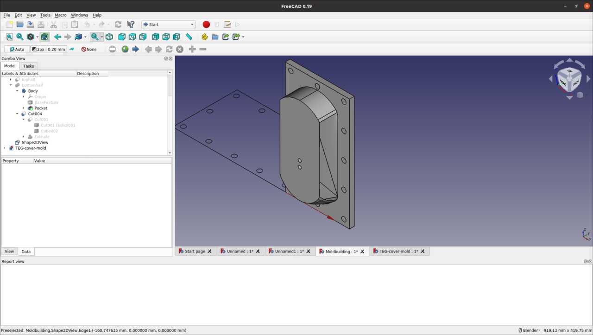
Task: Create a new part with yellow icon
Action: (x=204, y=37)
